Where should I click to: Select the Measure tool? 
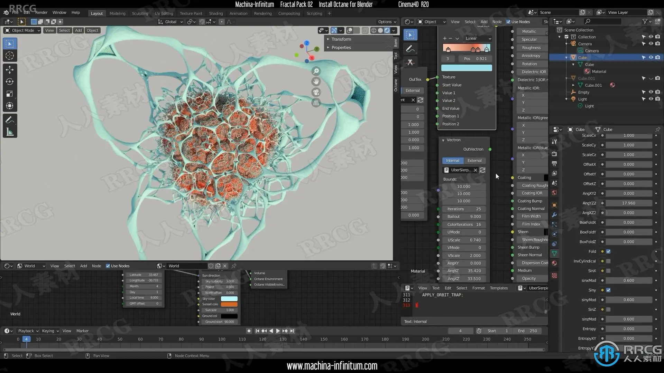click(10, 132)
